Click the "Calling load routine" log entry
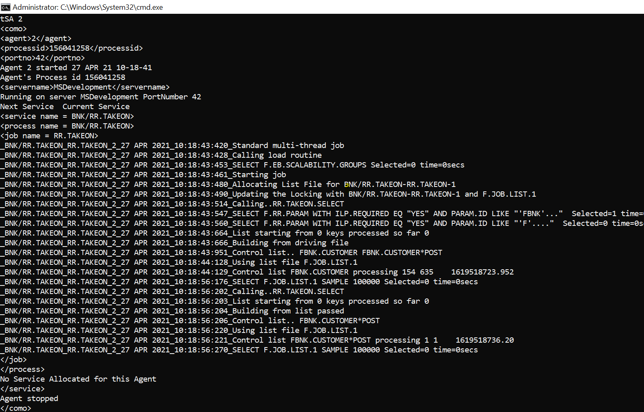This screenshot has height=412, width=644. point(161,155)
